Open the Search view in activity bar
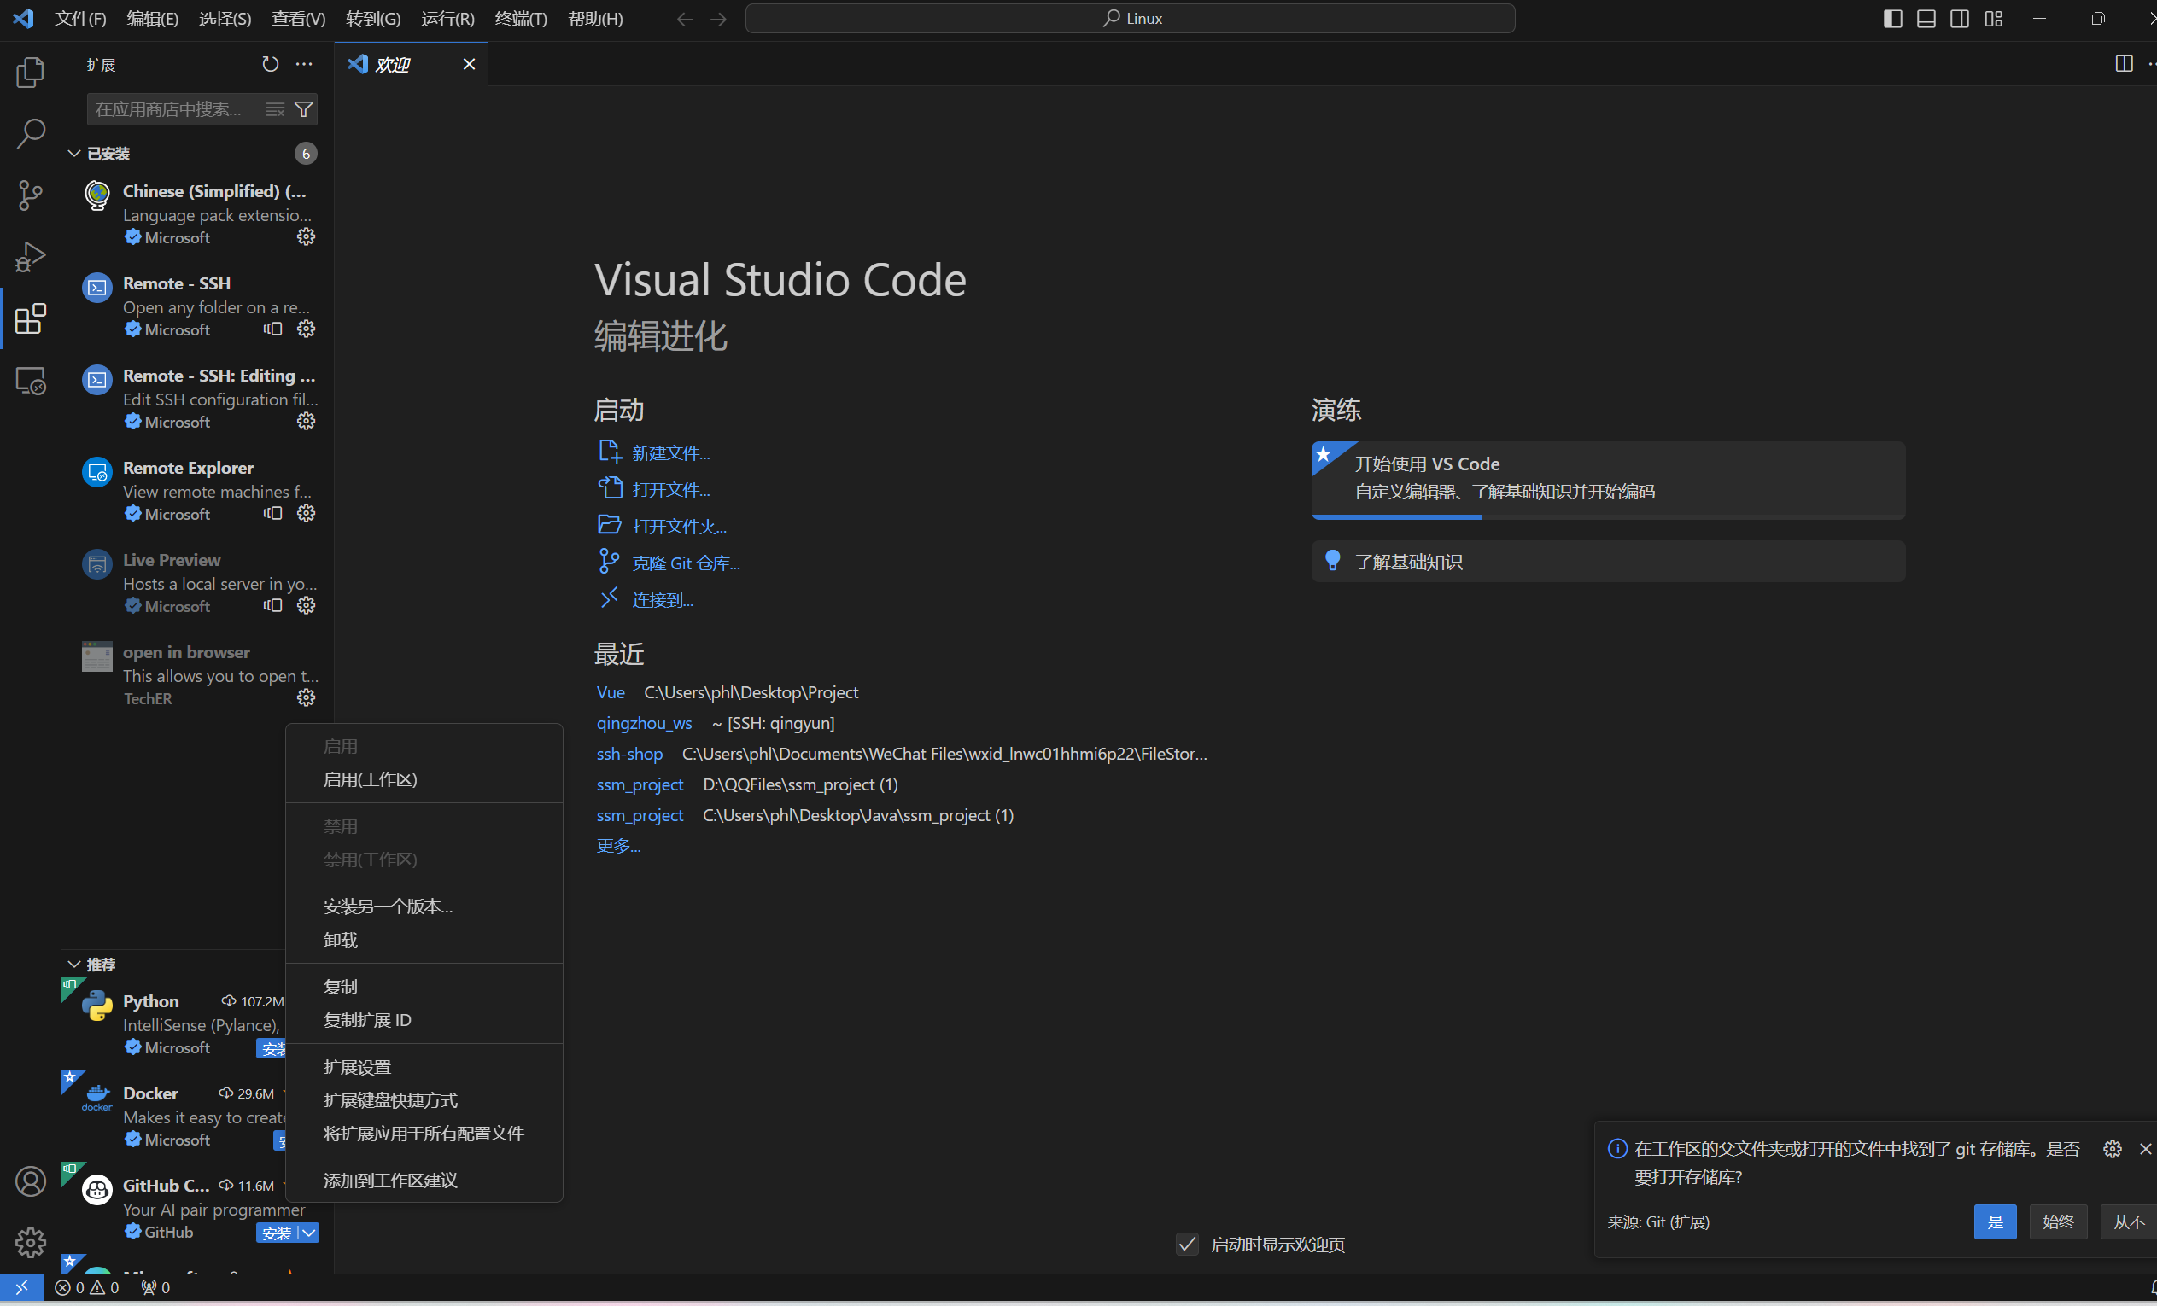This screenshot has height=1306, width=2157. click(x=31, y=133)
